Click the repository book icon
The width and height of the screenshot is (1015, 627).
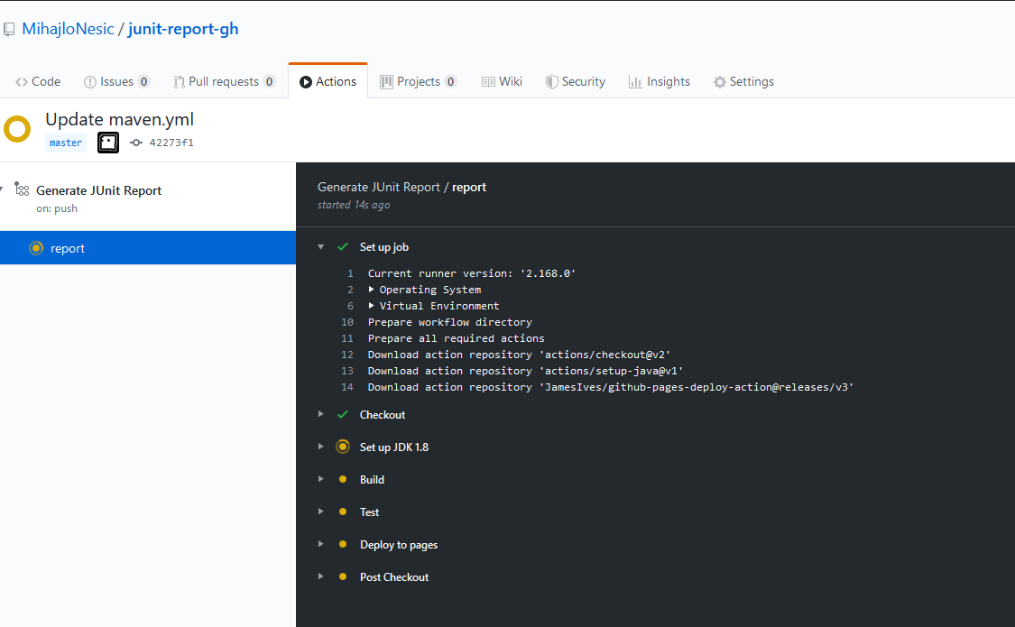9,29
